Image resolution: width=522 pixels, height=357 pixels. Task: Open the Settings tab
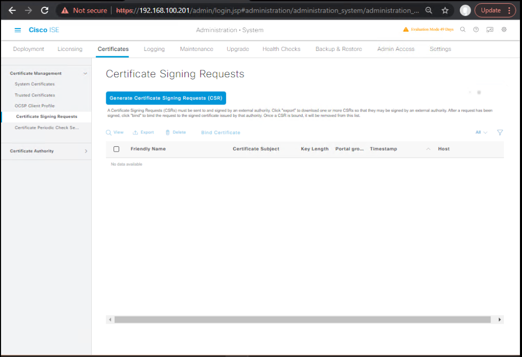(440, 49)
